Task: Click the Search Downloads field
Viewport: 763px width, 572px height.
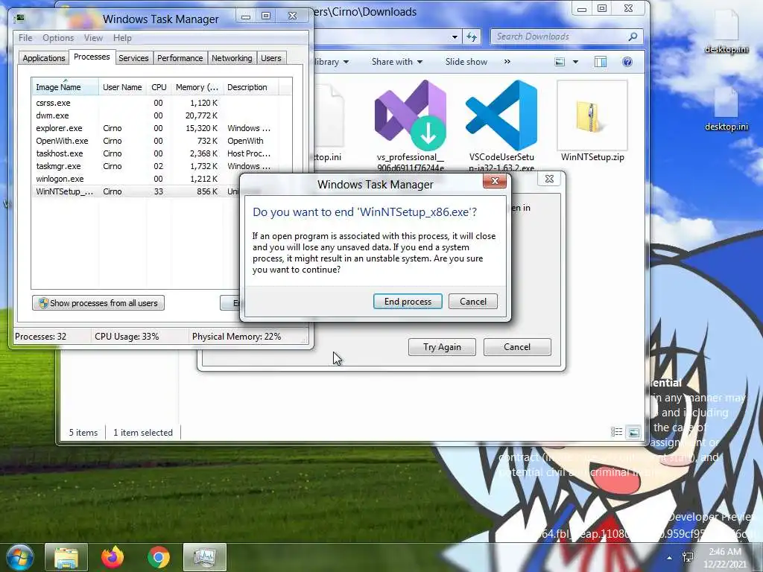Action: pos(560,36)
